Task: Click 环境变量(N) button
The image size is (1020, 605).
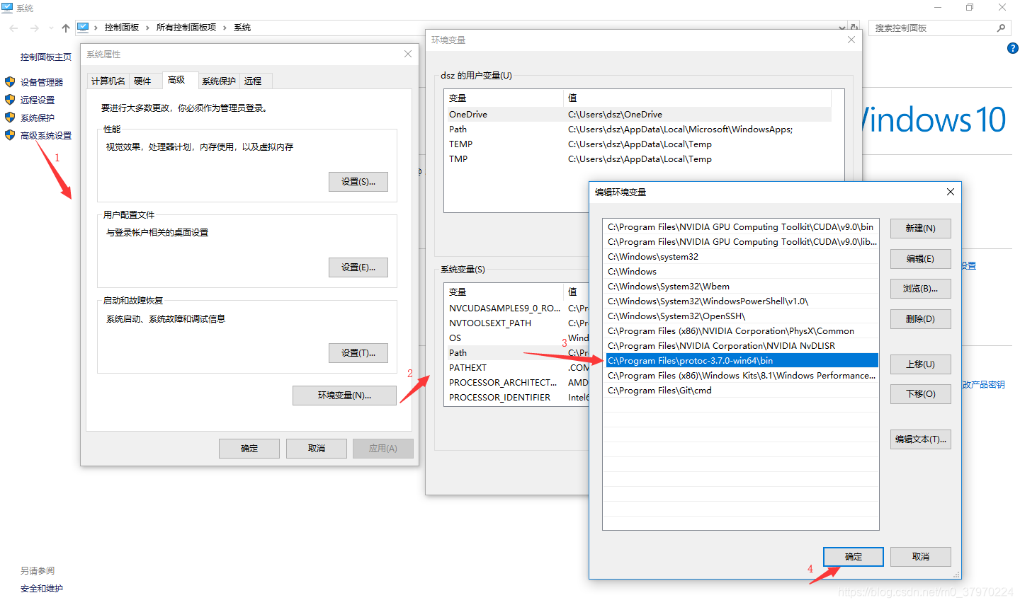Action: [x=344, y=396]
